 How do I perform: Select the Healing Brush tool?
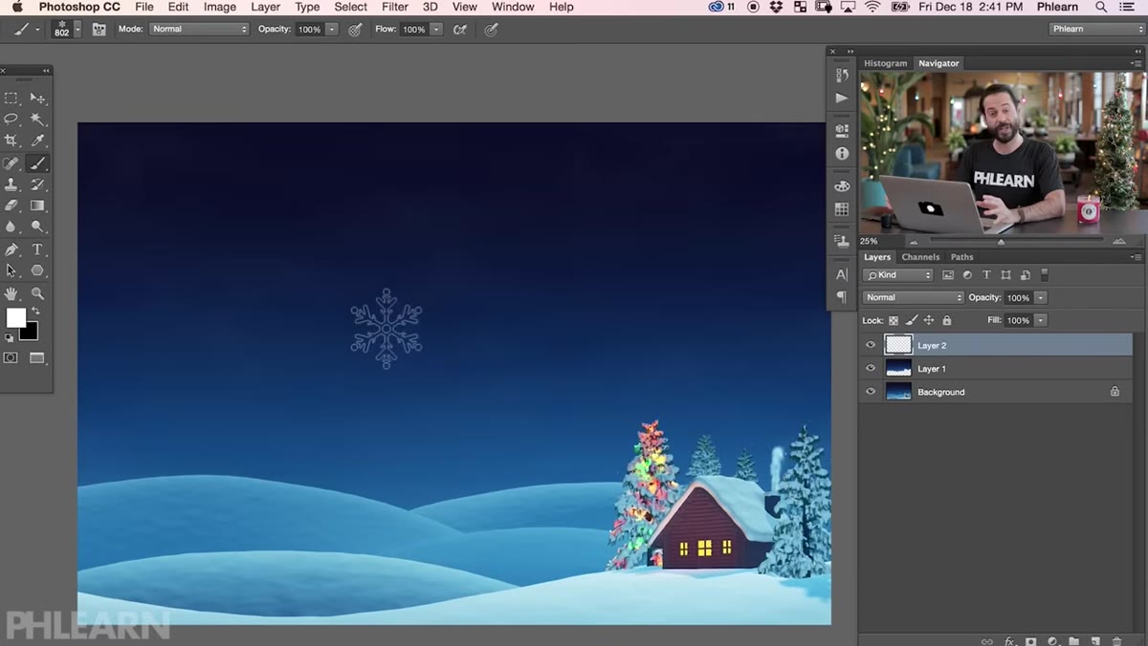coord(11,163)
